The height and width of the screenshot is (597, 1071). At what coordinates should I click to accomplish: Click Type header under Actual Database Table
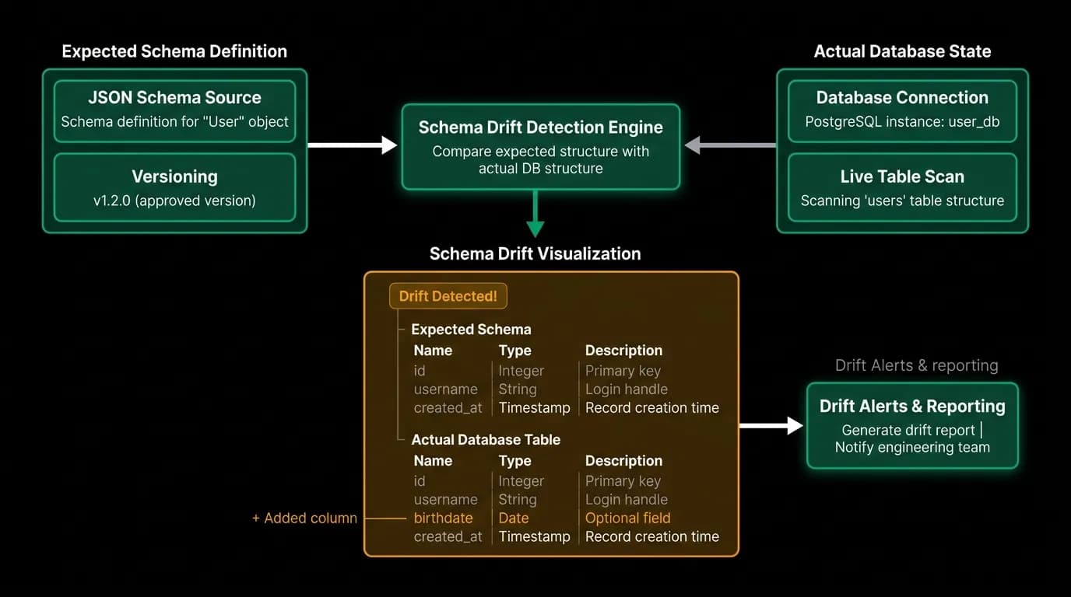tap(514, 461)
